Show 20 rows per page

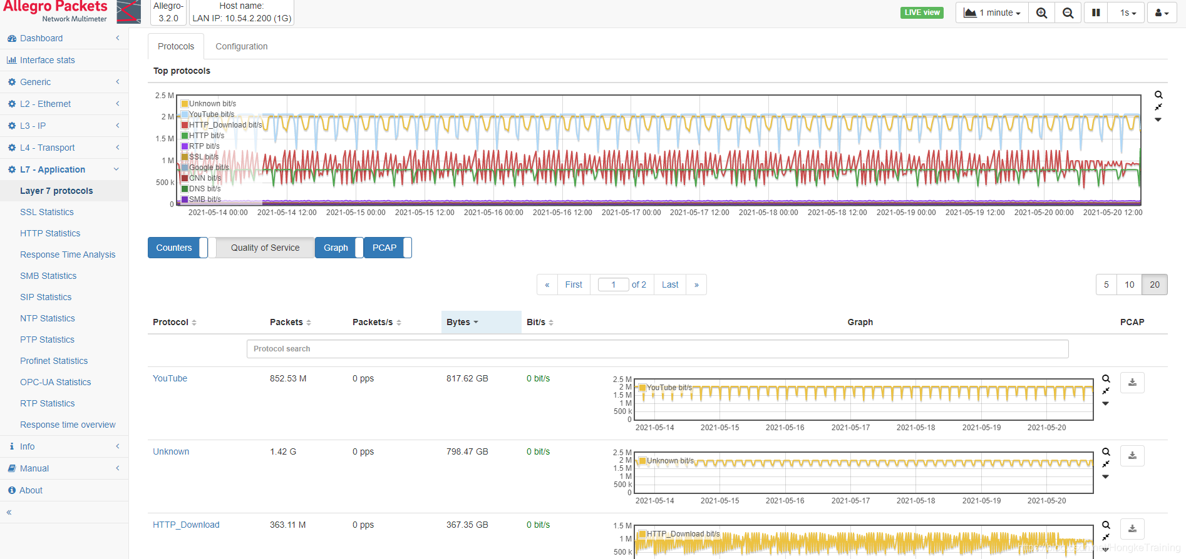1155,285
